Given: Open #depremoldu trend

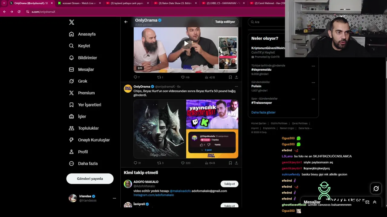Looking at the screenshot, I should coord(261,70).
